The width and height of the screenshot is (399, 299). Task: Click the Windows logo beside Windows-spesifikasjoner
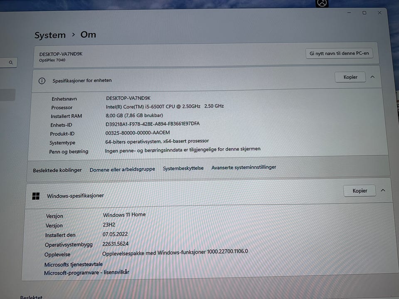pos(36,196)
